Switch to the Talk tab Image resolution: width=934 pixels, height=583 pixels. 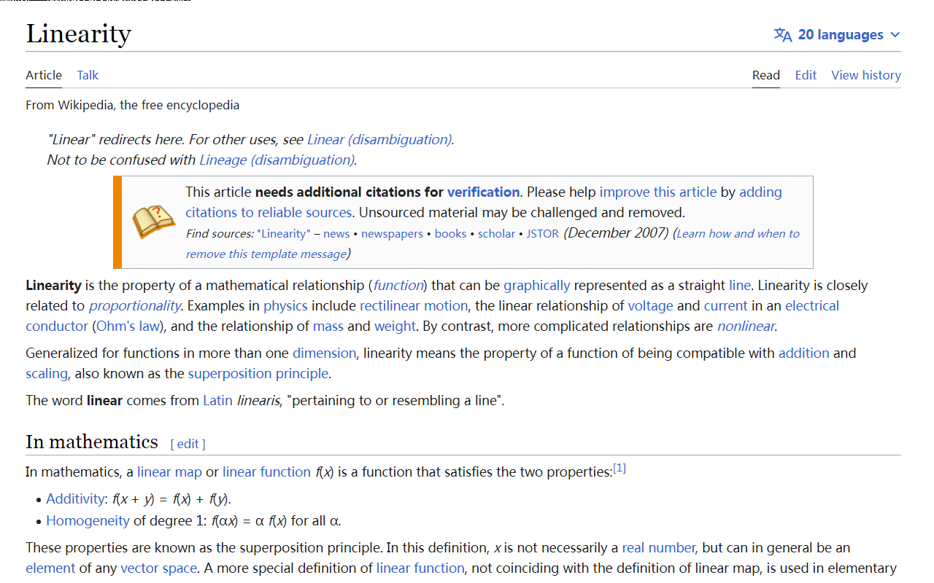coord(88,75)
